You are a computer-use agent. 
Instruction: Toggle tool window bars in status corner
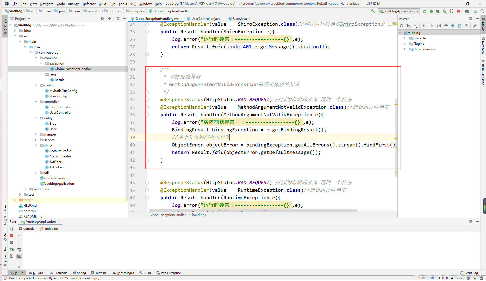click(x=5, y=278)
